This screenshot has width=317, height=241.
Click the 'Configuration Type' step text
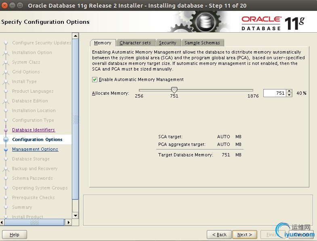pos(33,120)
